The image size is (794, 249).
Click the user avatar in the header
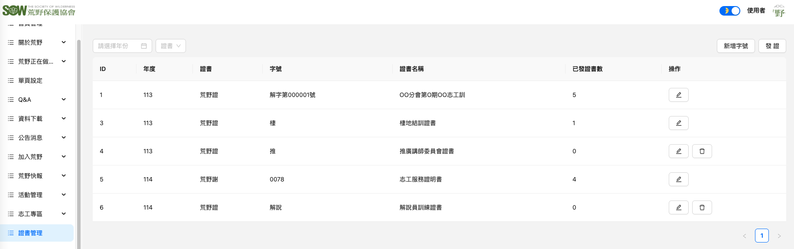[779, 11]
